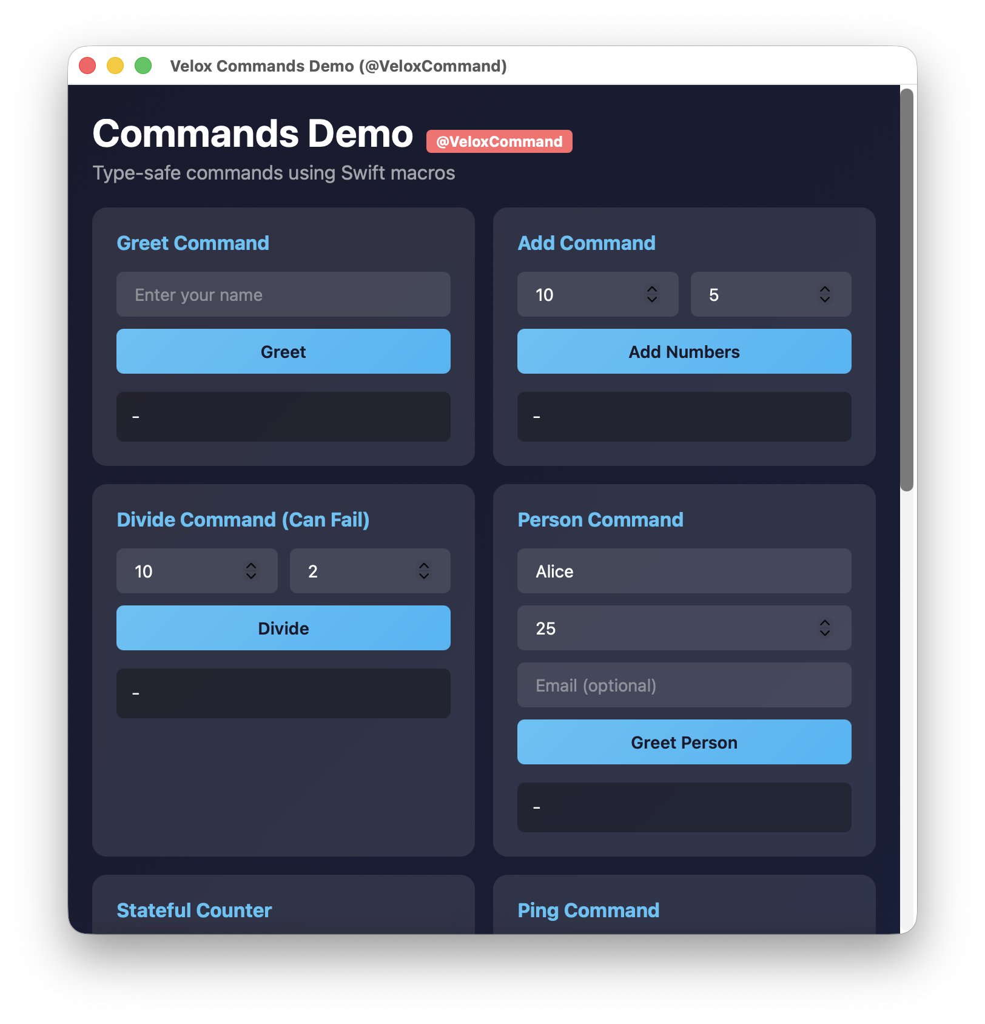The image size is (985, 1024).
Task: Click the Greet Person button
Action: tap(684, 742)
